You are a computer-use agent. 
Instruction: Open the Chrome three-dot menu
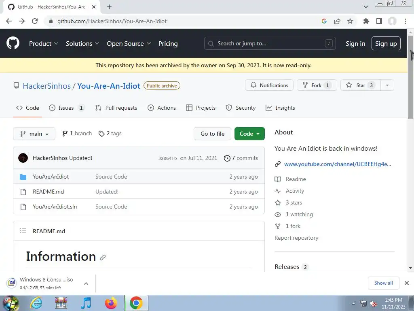coord(405,21)
